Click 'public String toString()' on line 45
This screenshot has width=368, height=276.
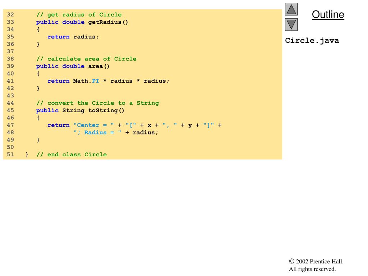80,110
